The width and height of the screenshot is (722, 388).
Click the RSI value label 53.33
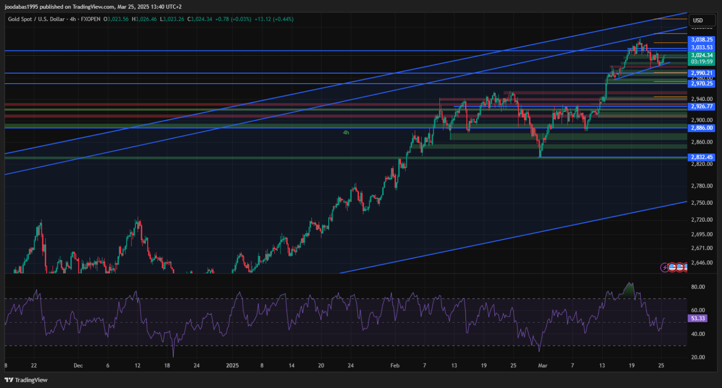(x=697, y=318)
